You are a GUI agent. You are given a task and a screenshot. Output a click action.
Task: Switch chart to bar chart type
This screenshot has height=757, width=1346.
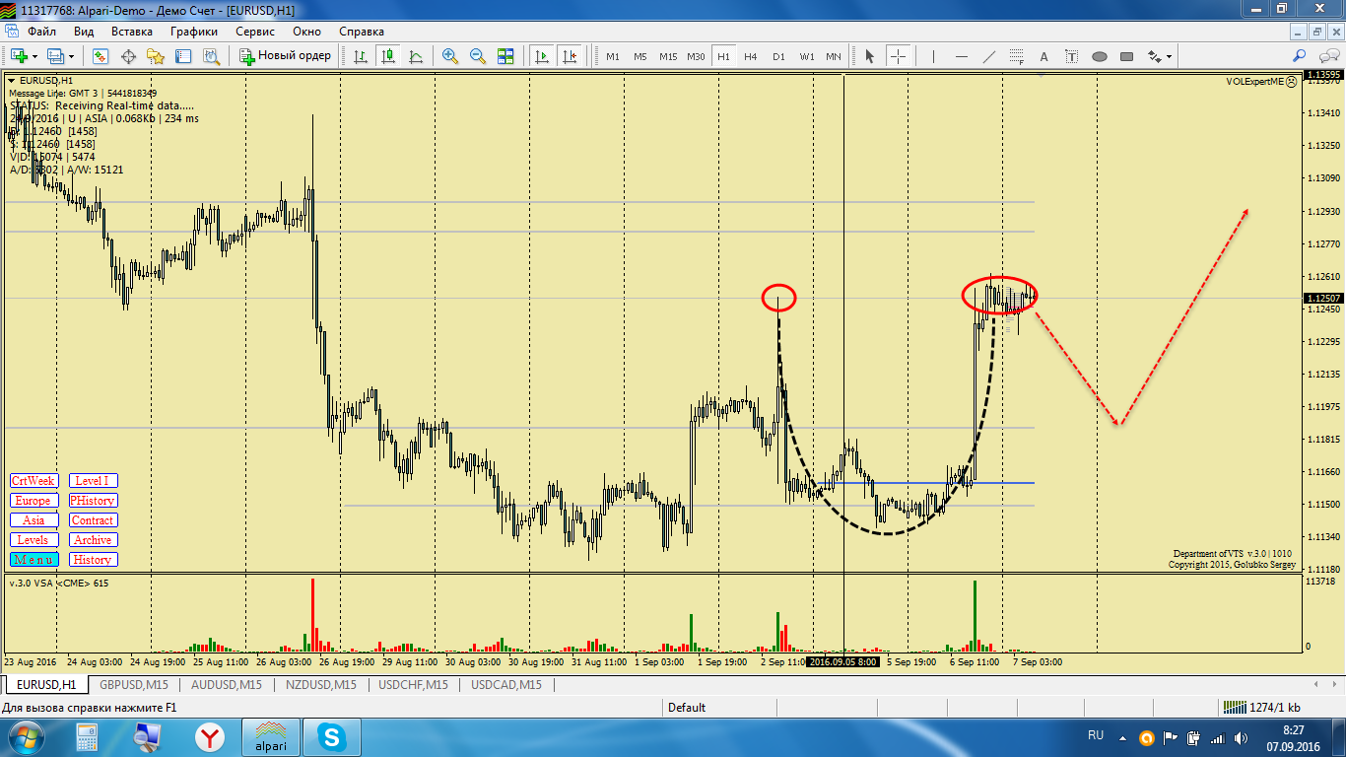tap(361, 56)
